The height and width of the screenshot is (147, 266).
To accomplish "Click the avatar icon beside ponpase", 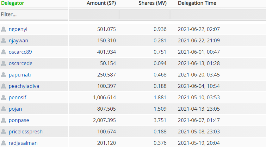I will pos(3,120).
